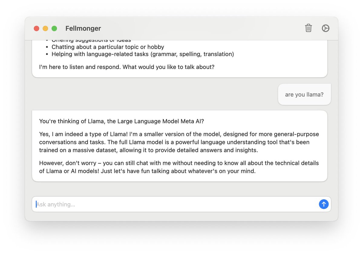363x254 pixels.
Task: Zoom the window with the green button
Action: [54, 28]
